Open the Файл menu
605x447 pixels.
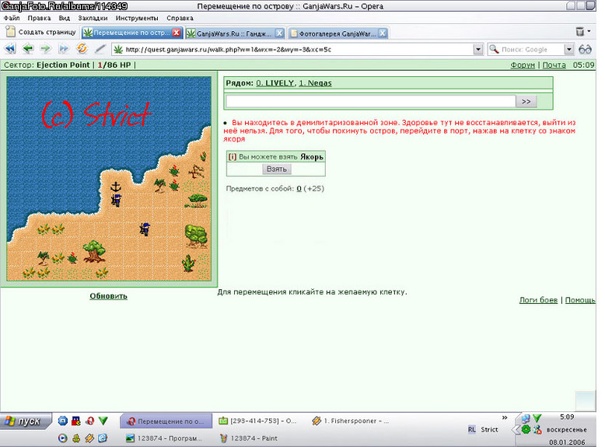[12, 18]
